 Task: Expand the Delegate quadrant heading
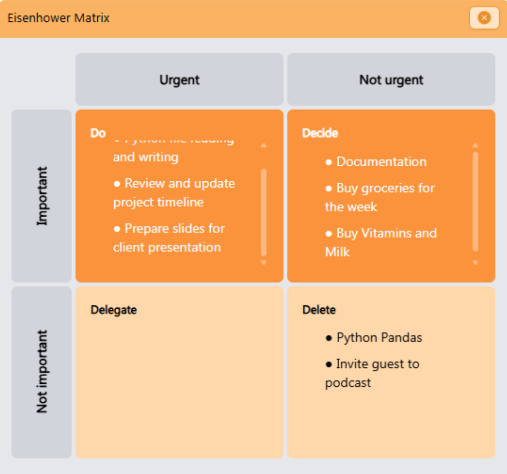(x=113, y=310)
